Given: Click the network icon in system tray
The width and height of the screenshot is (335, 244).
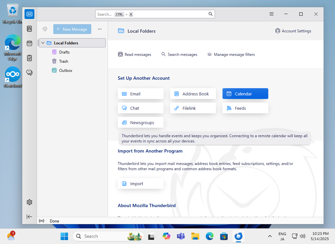Looking at the screenshot, I should 295,236.
